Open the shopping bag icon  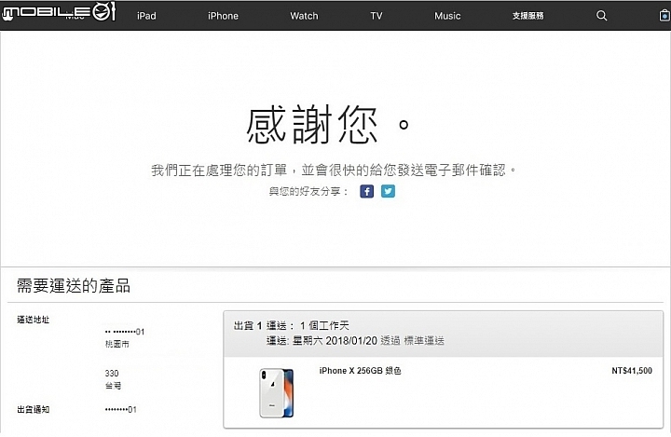click(x=664, y=16)
